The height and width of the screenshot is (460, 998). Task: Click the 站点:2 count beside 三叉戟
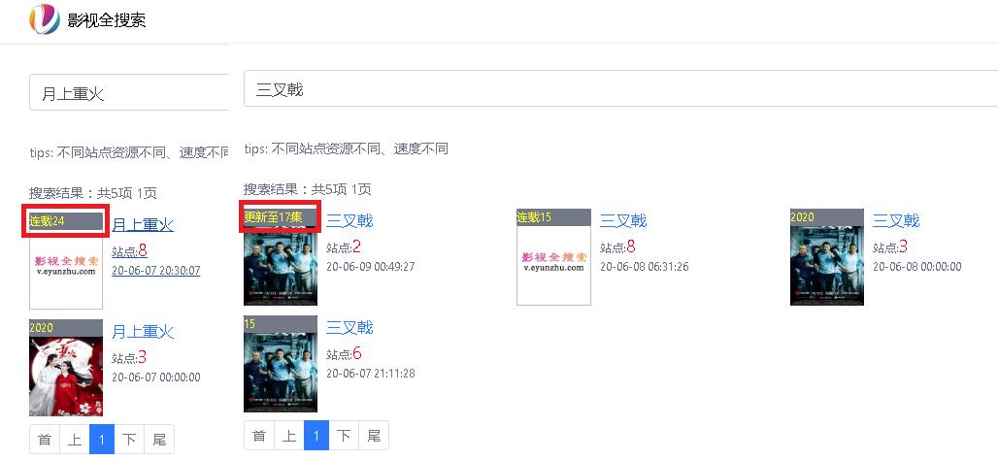click(x=344, y=246)
